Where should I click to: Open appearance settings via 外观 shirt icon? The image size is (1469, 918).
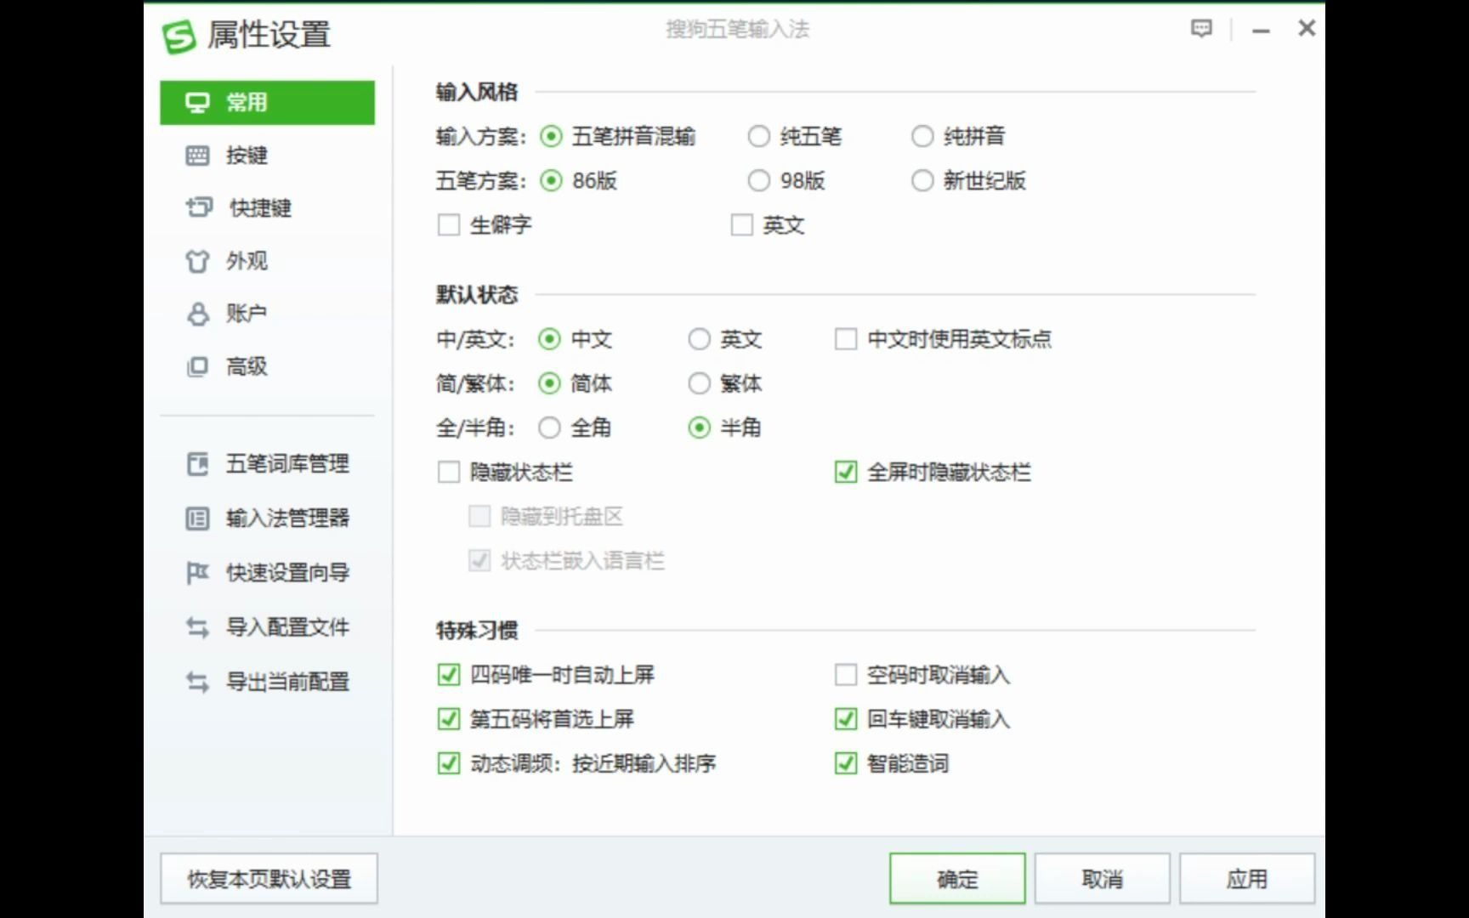click(197, 261)
